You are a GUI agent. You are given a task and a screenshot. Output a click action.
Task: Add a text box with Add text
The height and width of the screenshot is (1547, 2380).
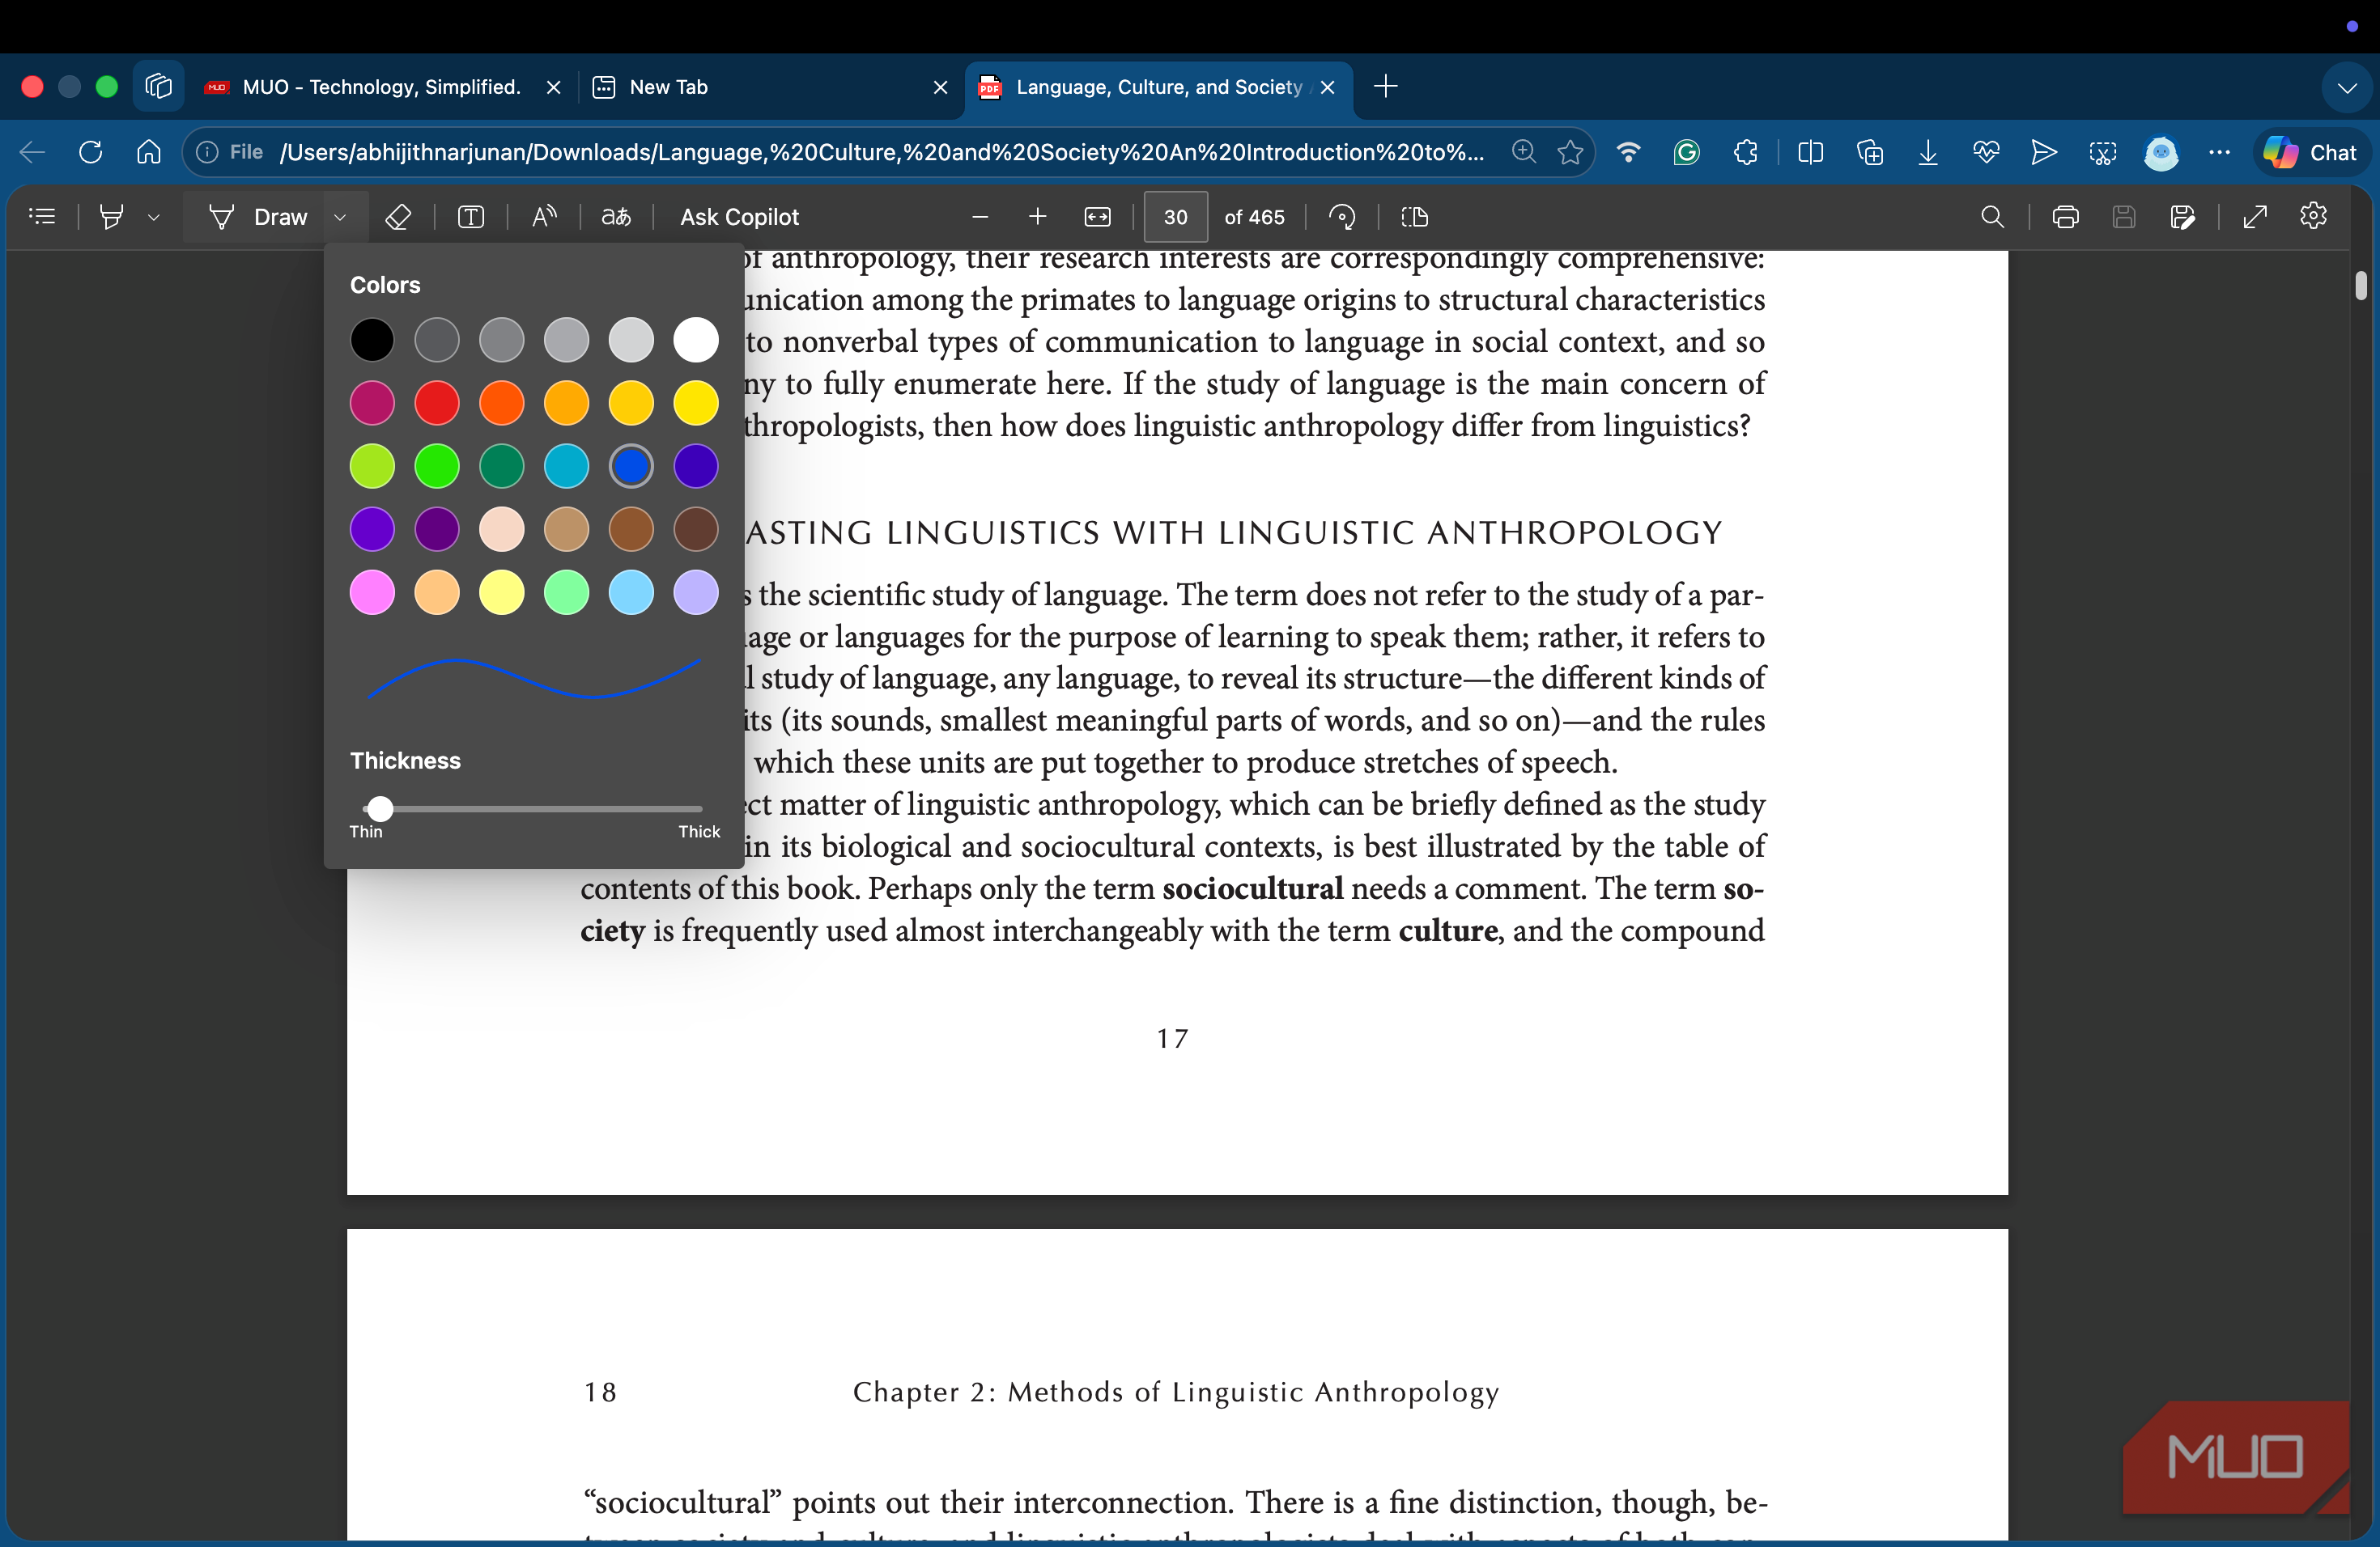pyautogui.click(x=471, y=216)
